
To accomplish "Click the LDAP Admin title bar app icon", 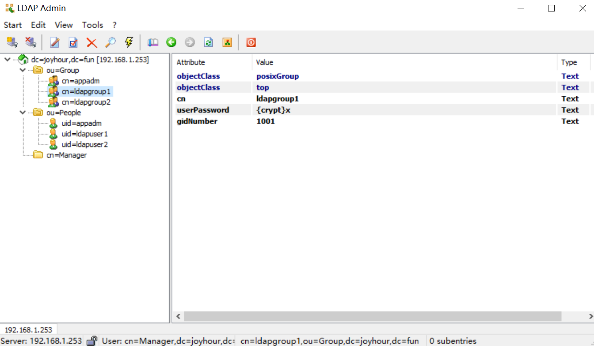I will (9, 8).
